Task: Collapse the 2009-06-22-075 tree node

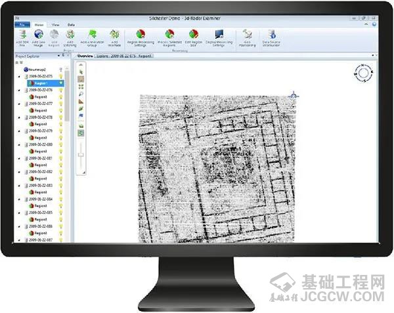Action: coord(20,77)
